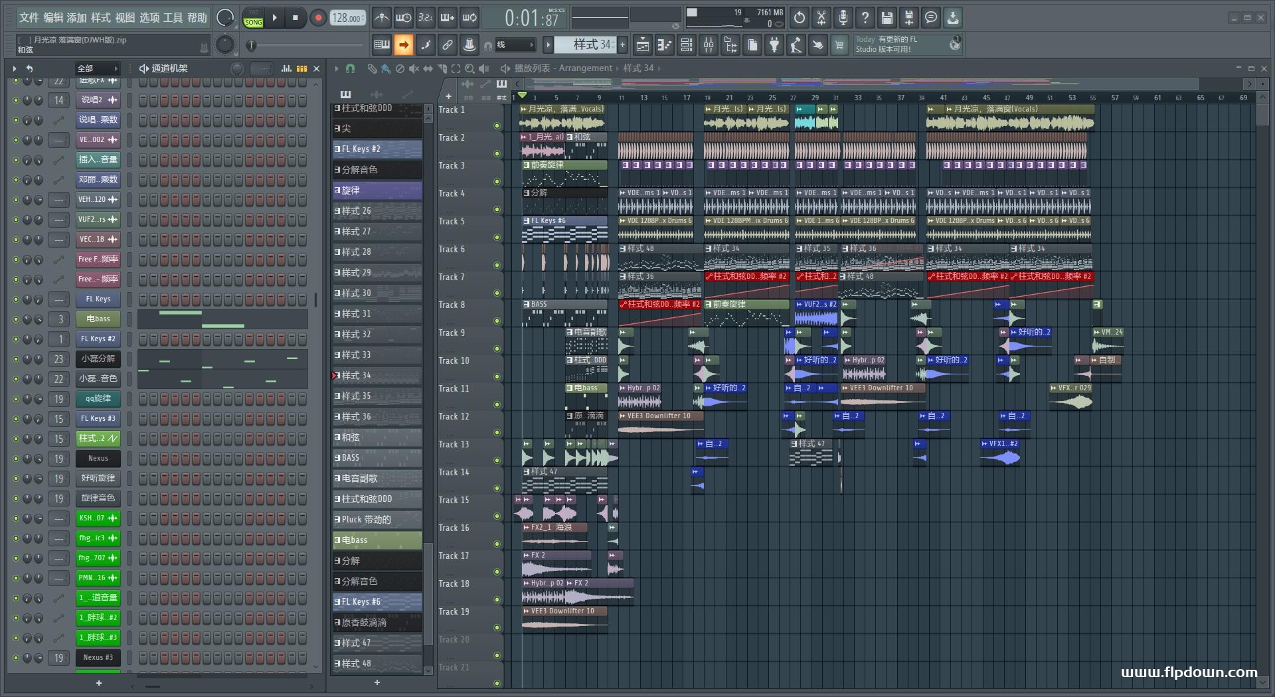The height and width of the screenshot is (697, 1275).
Task: Mute Track 1 green indicator
Action: [x=497, y=125]
